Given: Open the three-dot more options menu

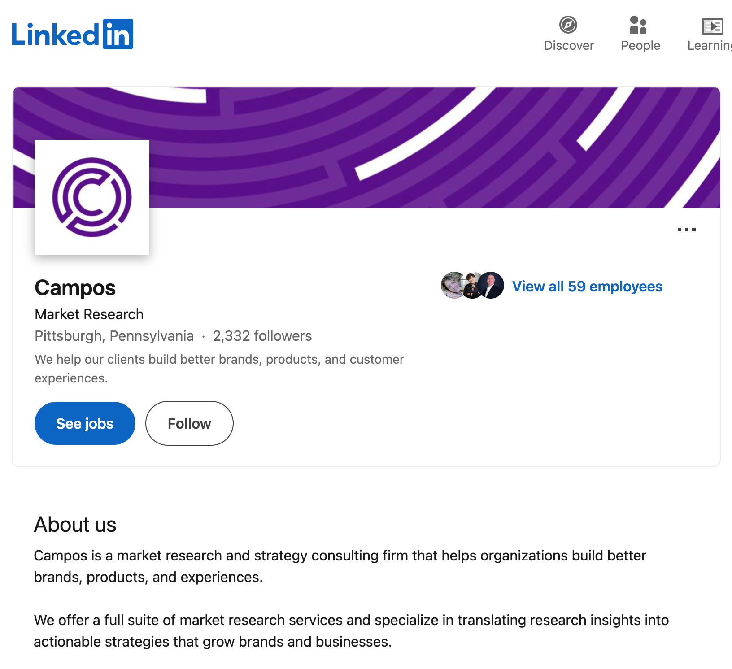Looking at the screenshot, I should pos(686,230).
